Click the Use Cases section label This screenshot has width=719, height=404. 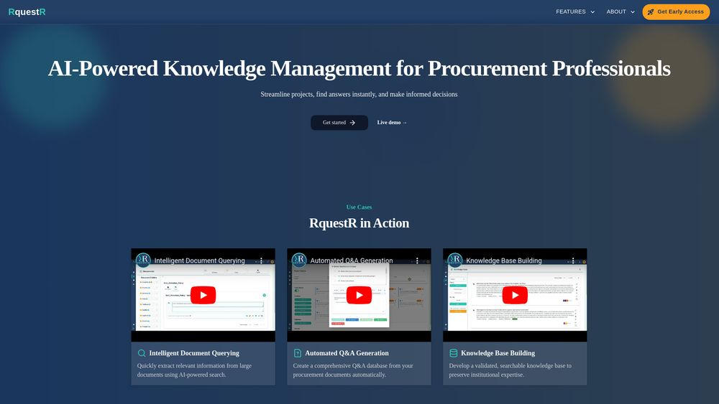(x=359, y=207)
